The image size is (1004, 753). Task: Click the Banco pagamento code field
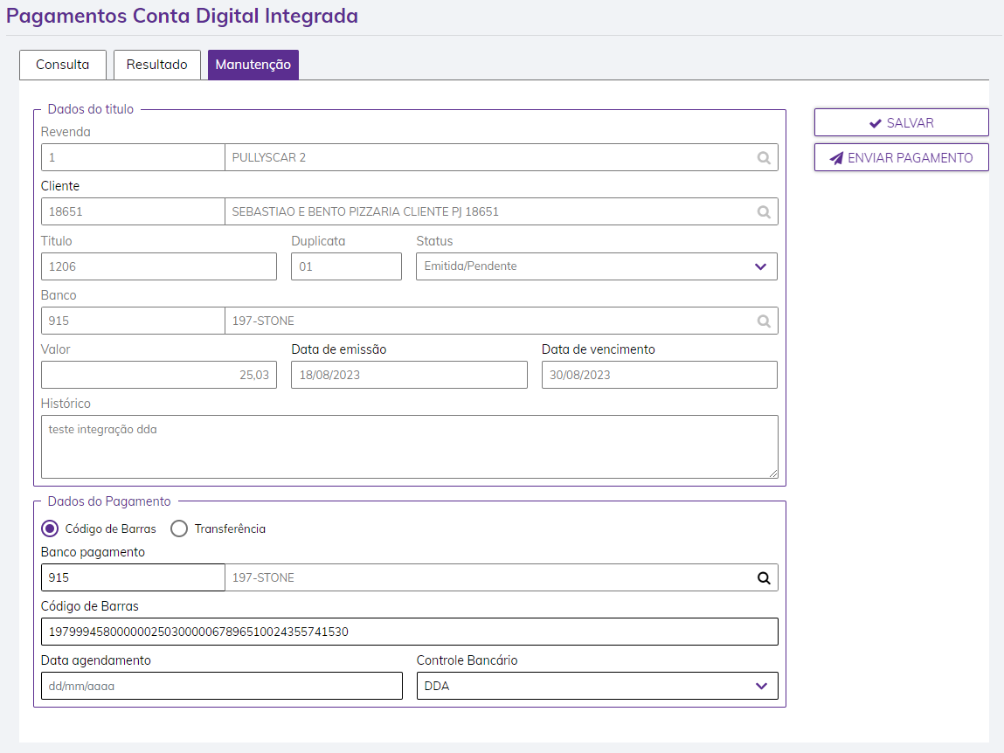133,578
